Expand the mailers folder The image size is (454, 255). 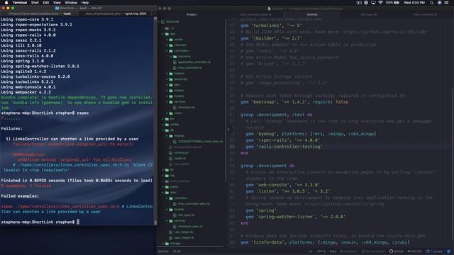[x=167, y=91]
